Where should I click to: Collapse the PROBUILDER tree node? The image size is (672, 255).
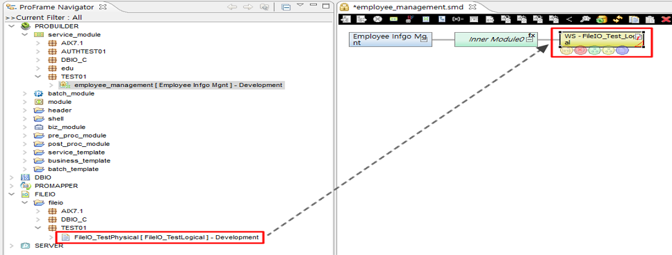point(11,26)
